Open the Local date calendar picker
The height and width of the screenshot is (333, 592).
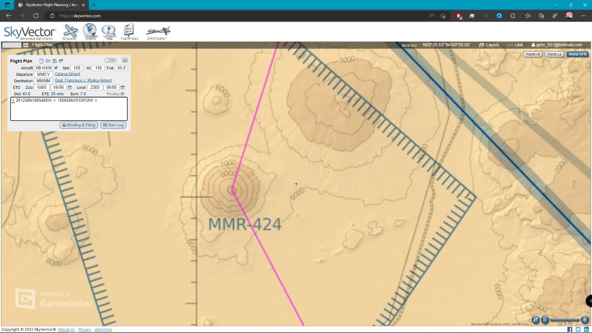(x=123, y=87)
